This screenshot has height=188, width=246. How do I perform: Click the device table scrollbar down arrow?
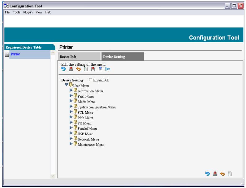coord(53,176)
